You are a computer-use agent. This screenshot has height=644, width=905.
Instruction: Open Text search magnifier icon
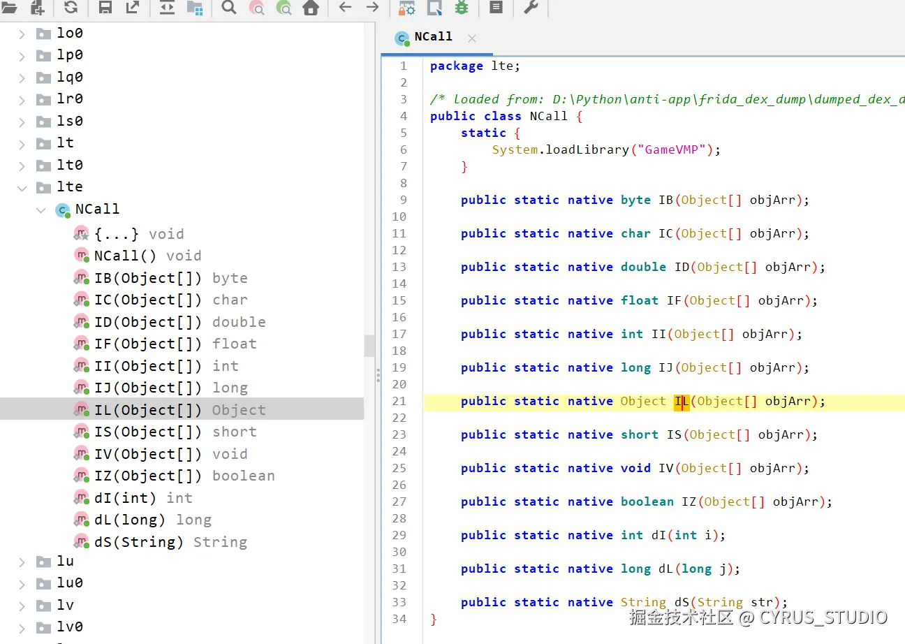(229, 8)
